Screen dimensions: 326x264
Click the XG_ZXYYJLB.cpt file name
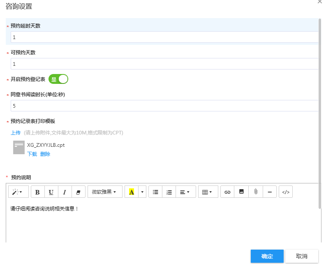coord(46,145)
